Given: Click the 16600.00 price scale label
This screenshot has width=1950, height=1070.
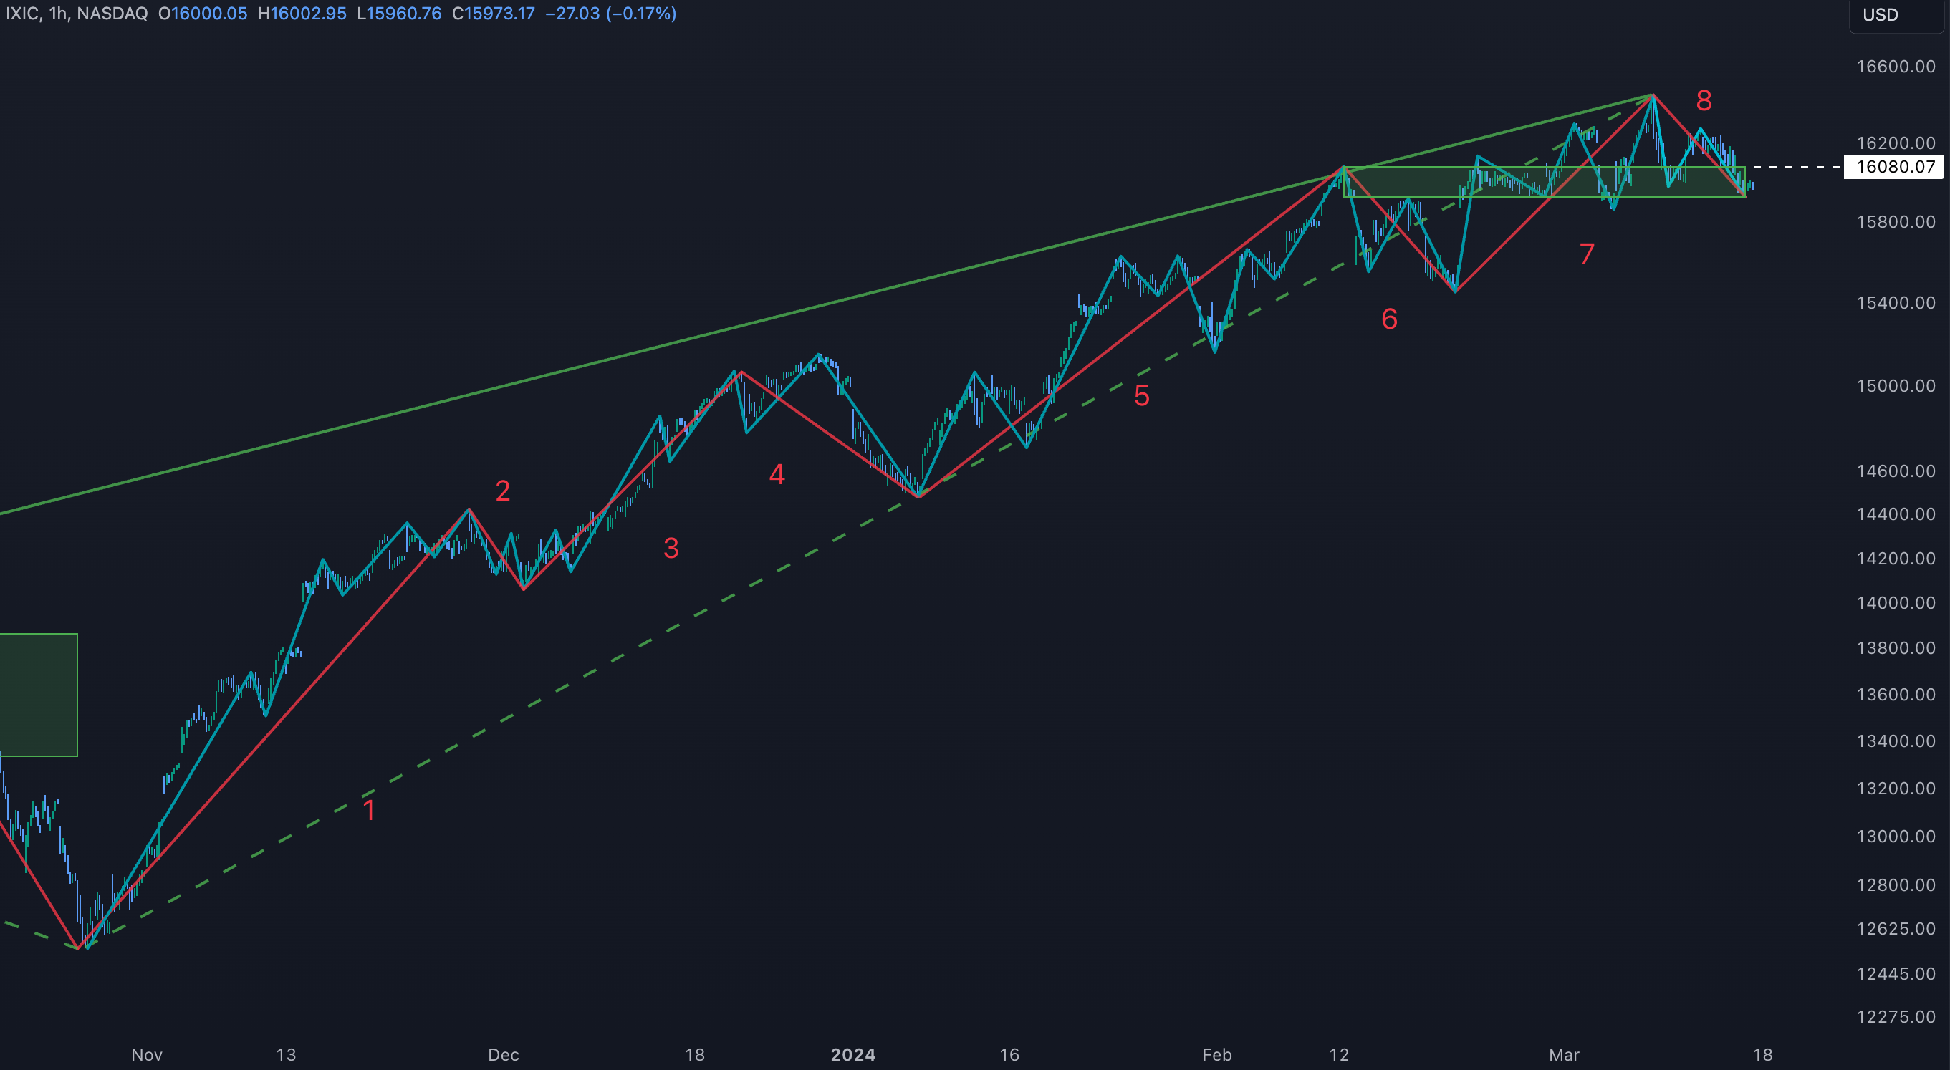Looking at the screenshot, I should pos(1895,66).
